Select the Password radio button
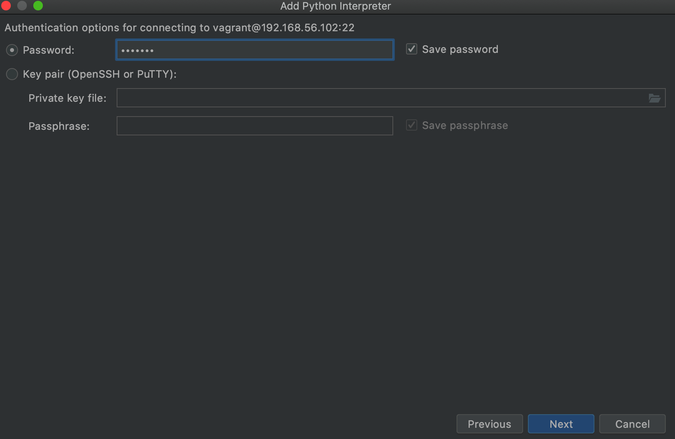This screenshot has width=675, height=439. (x=12, y=50)
